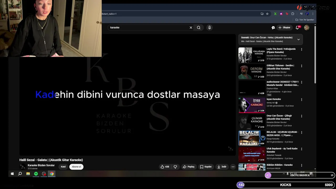
Task: Open the Oluştur create menu
Action: (284, 28)
